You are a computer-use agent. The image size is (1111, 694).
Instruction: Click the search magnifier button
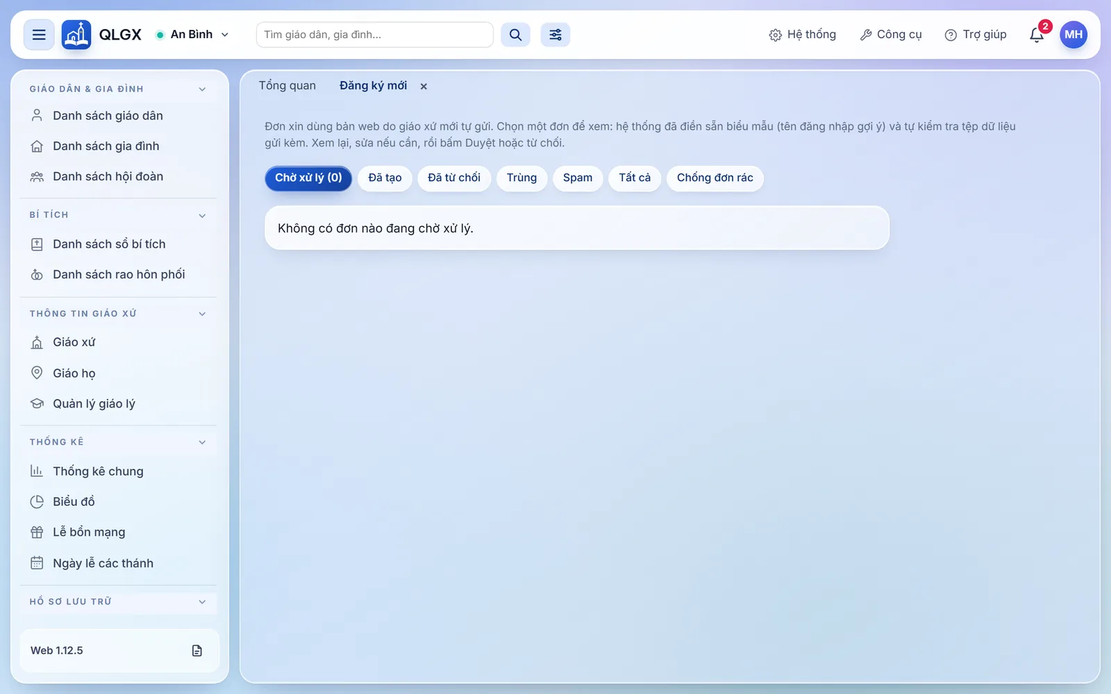pos(515,35)
